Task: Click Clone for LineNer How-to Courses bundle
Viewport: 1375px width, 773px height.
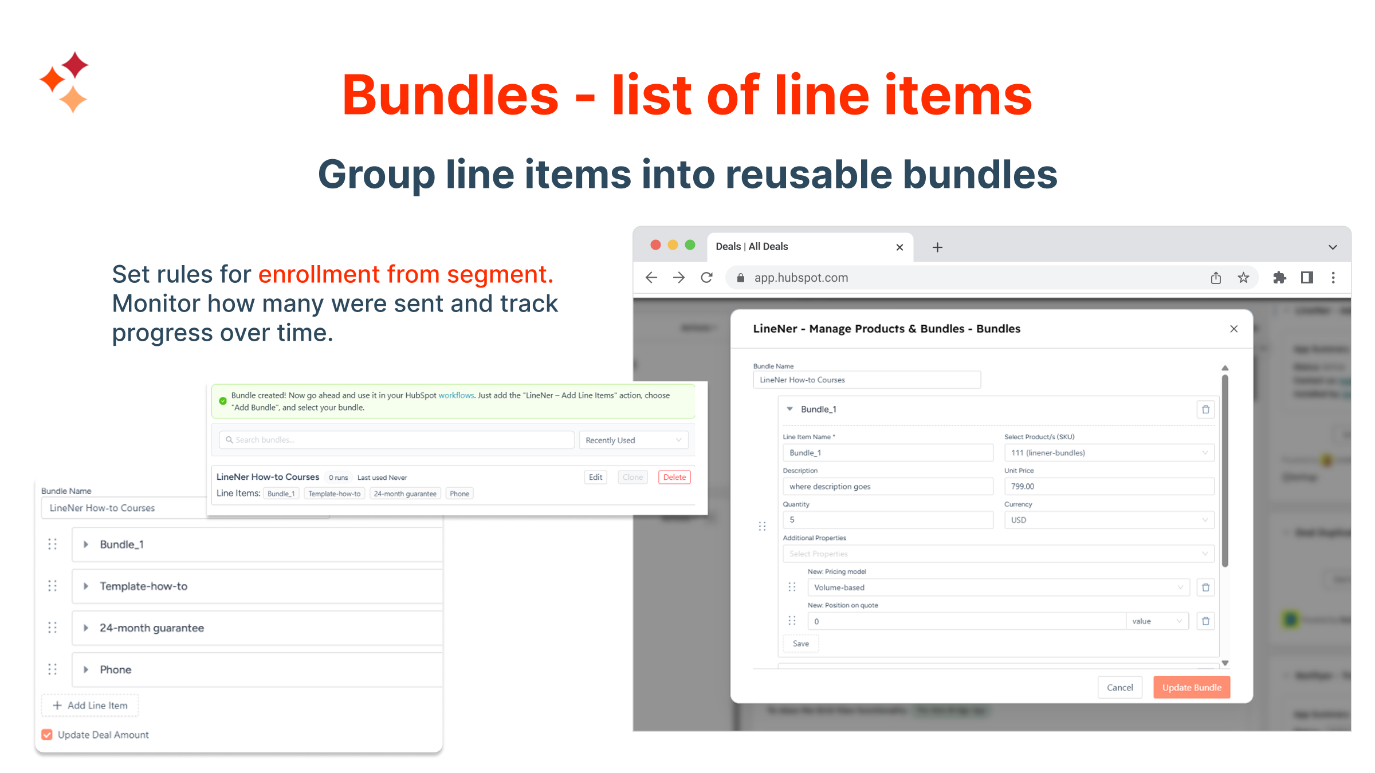Action: [632, 477]
